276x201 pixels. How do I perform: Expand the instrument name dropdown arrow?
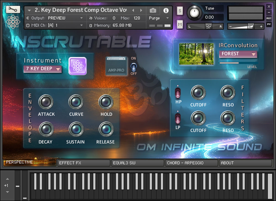30,10
